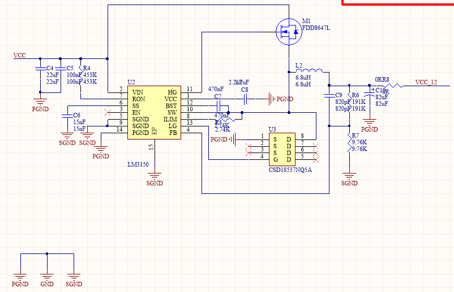Viewport: 454px width, 292px height.
Task: Click the VCC net label
Action: point(20,55)
